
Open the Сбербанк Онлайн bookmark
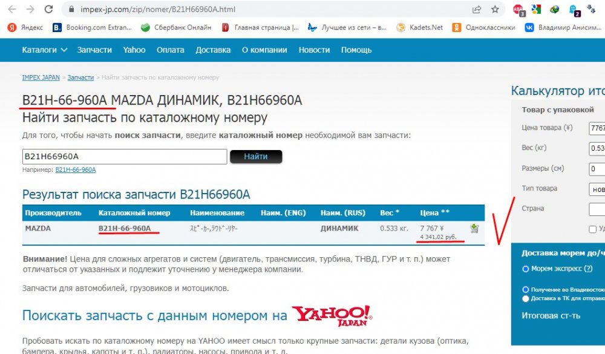[x=176, y=27]
